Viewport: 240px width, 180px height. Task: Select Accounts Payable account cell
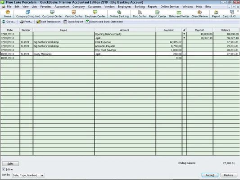(125, 46)
